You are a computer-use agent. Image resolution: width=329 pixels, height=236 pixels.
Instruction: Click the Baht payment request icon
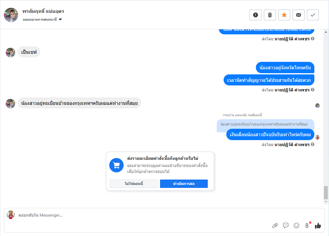(307, 226)
